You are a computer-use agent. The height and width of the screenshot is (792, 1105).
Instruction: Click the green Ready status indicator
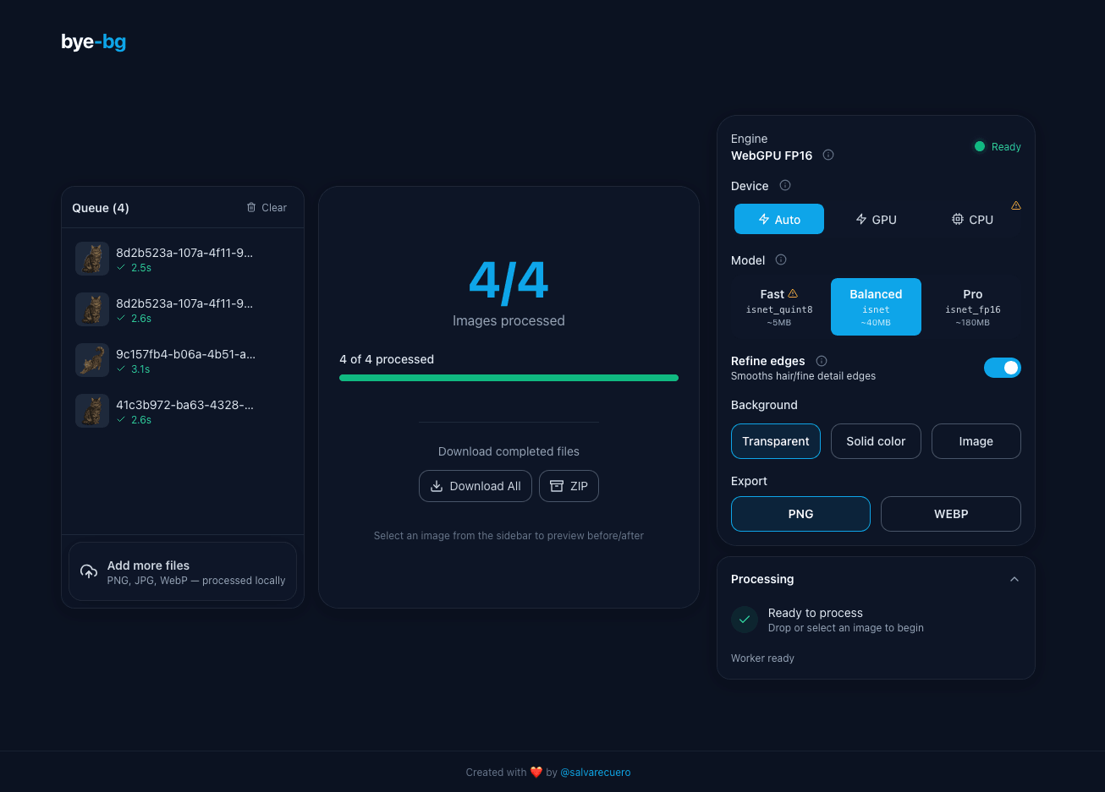tap(998, 146)
